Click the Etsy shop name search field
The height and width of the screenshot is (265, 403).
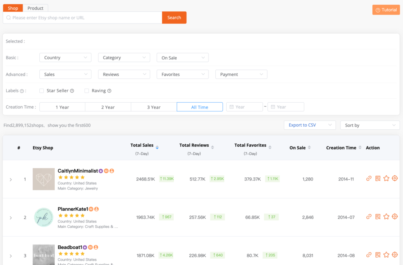pyautogui.click(x=83, y=18)
